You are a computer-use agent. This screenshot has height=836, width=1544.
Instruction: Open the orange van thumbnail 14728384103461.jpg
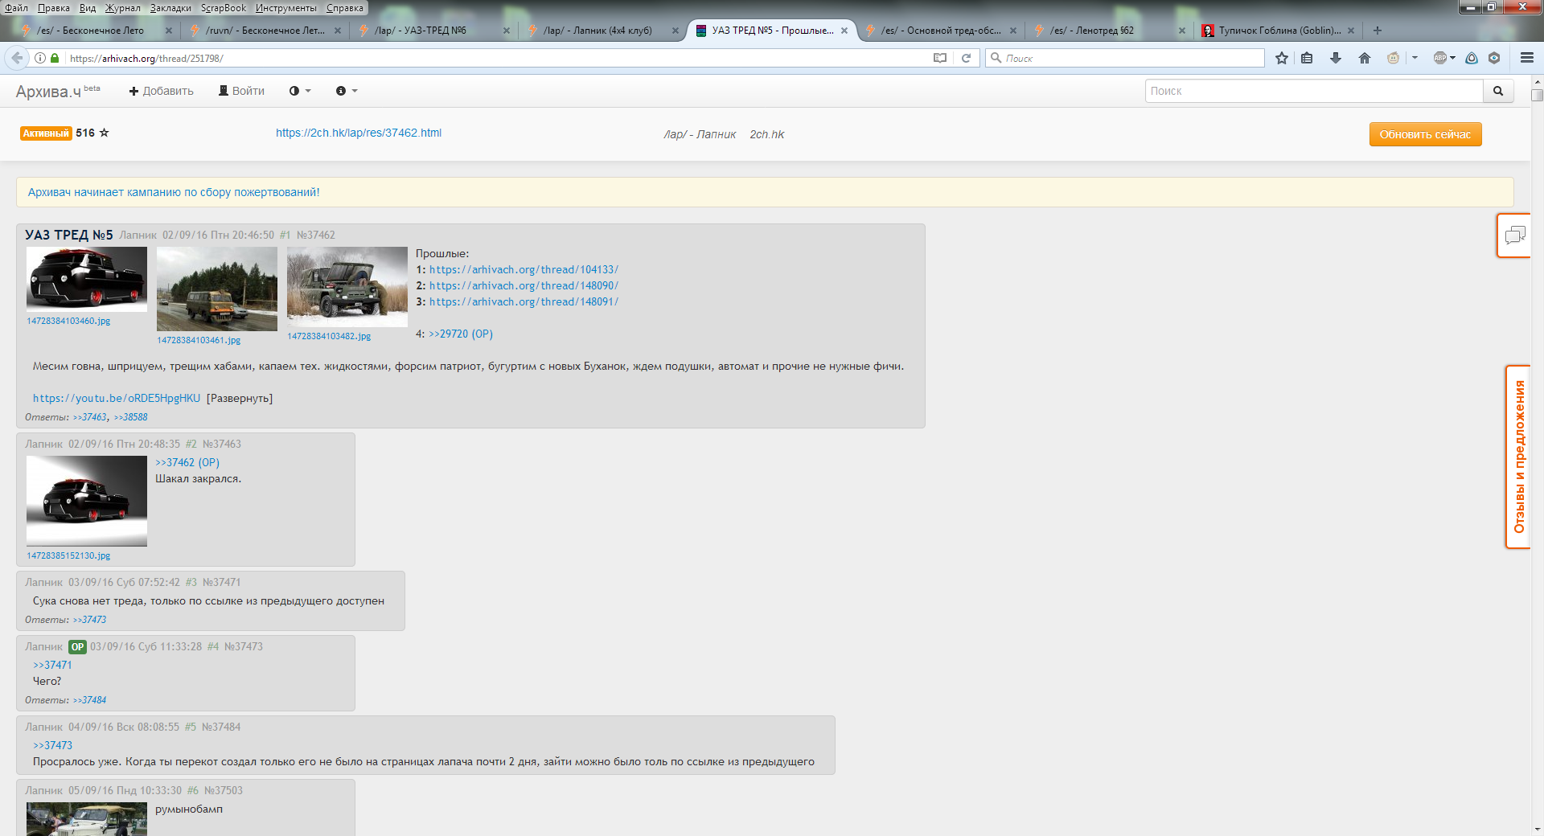(217, 289)
